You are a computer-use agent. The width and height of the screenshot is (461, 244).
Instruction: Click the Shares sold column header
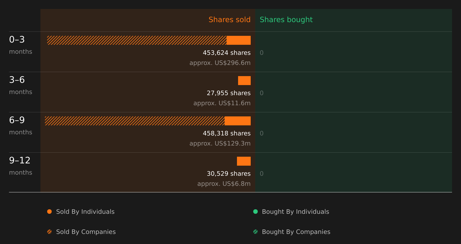pos(229,20)
